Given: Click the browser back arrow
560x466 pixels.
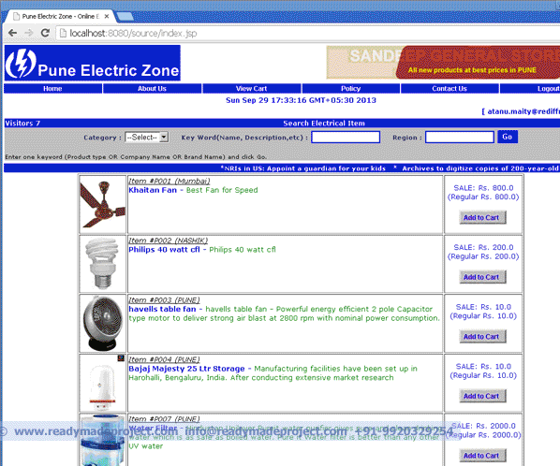Looking at the screenshot, I should [12, 33].
